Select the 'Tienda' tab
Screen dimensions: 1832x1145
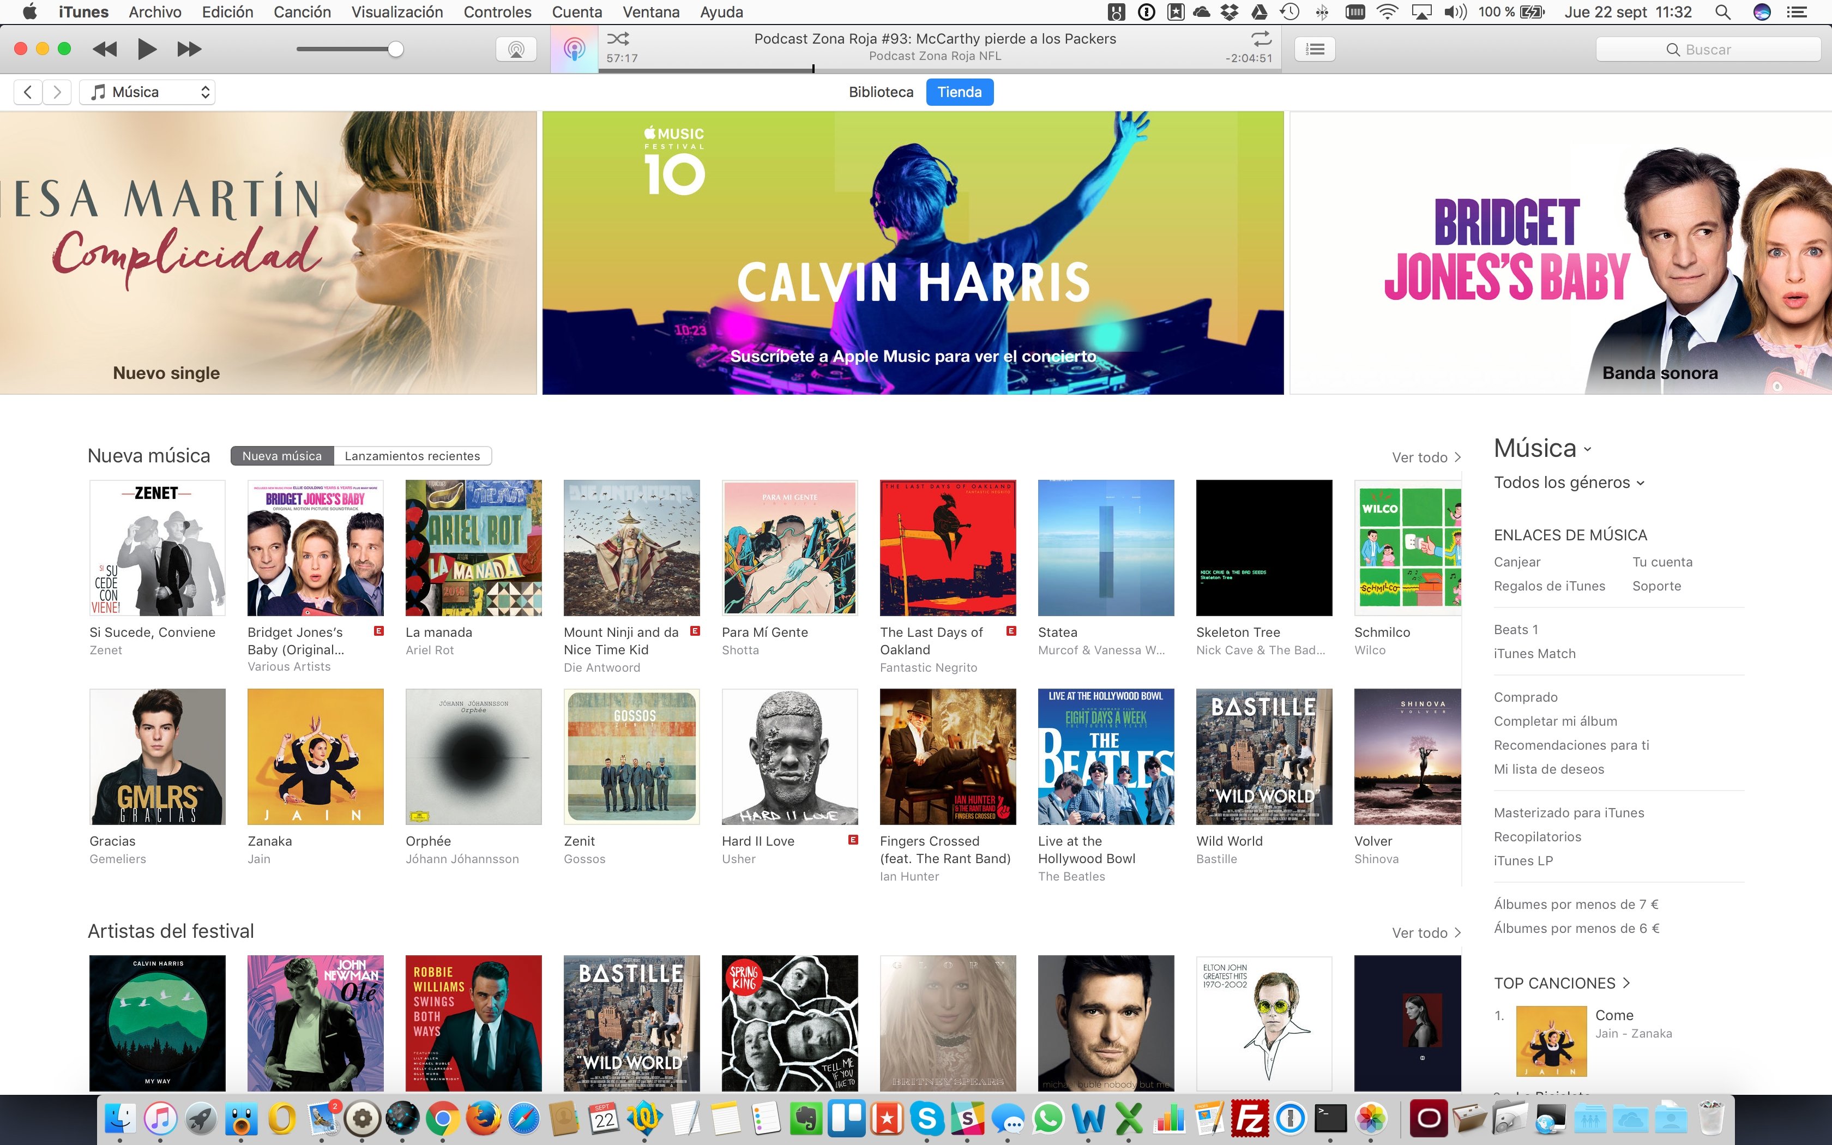(960, 91)
